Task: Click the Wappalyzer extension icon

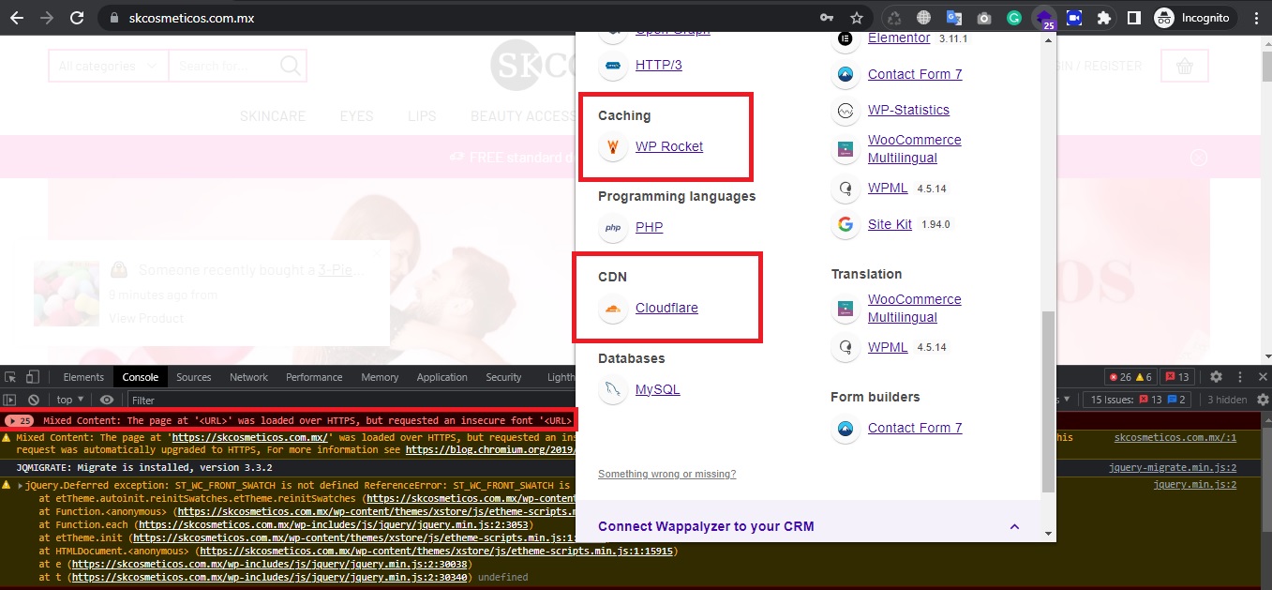Action: point(1043,18)
